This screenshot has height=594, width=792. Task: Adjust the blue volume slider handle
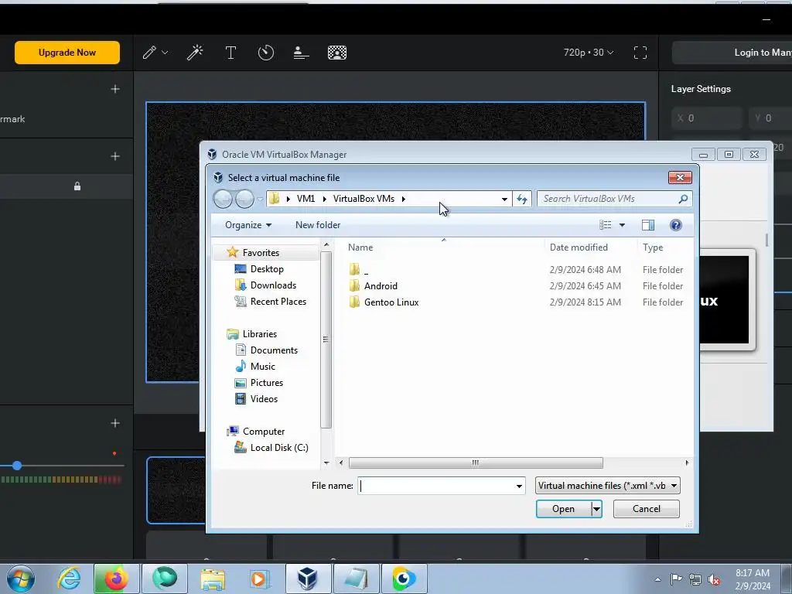[17, 465]
